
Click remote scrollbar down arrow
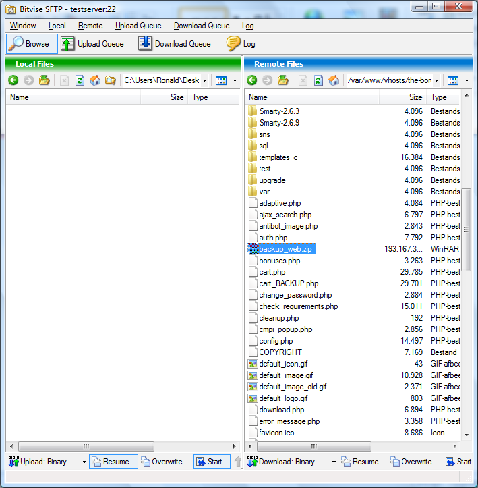[467, 435]
